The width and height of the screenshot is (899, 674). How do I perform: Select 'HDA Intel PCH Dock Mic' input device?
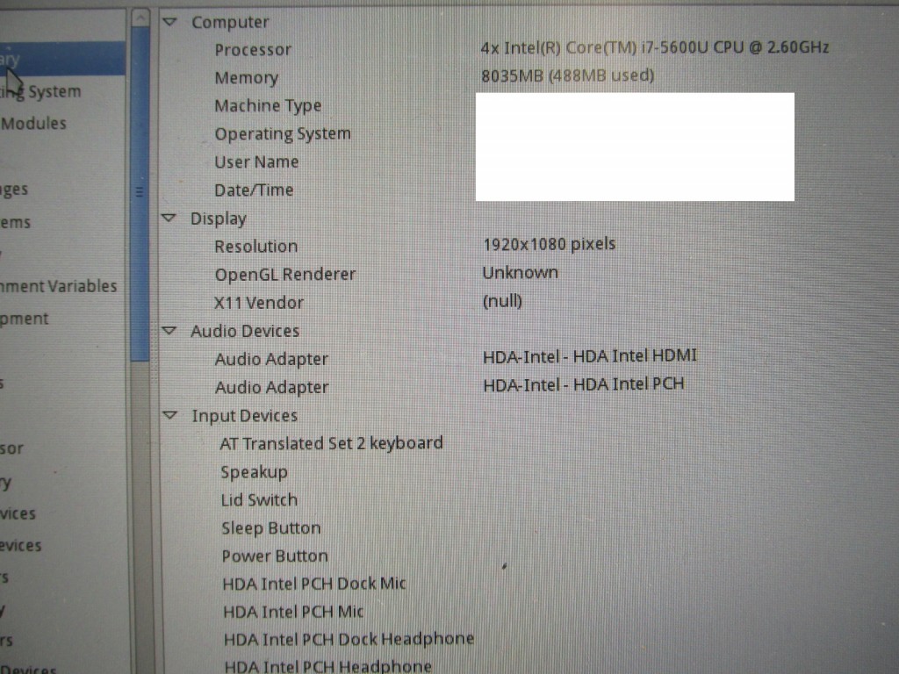(314, 584)
